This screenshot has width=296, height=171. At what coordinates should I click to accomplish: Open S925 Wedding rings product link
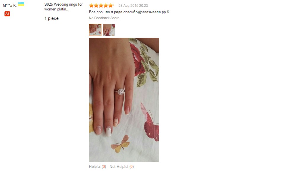63,7
